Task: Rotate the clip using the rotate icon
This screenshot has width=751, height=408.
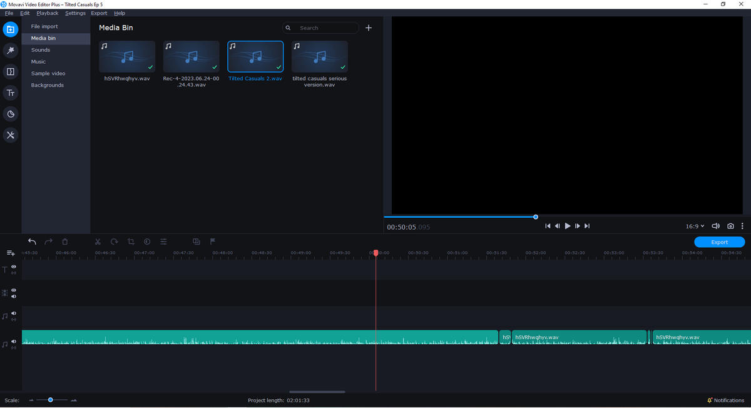Action: coord(114,242)
